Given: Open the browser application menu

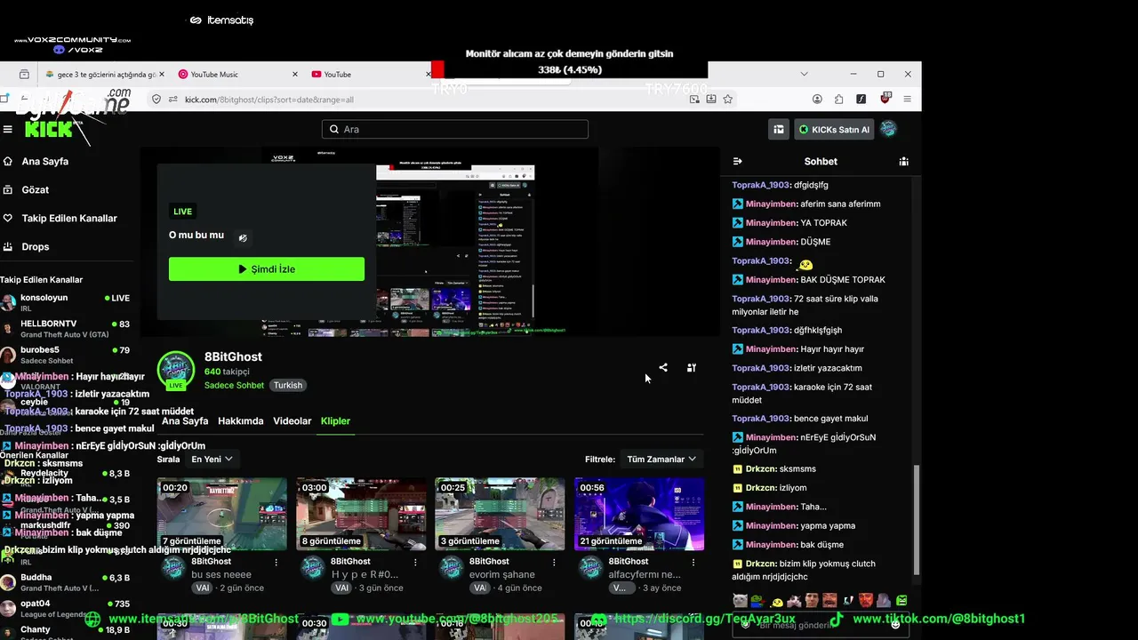Looking at the screenshot, I should 907,99.
